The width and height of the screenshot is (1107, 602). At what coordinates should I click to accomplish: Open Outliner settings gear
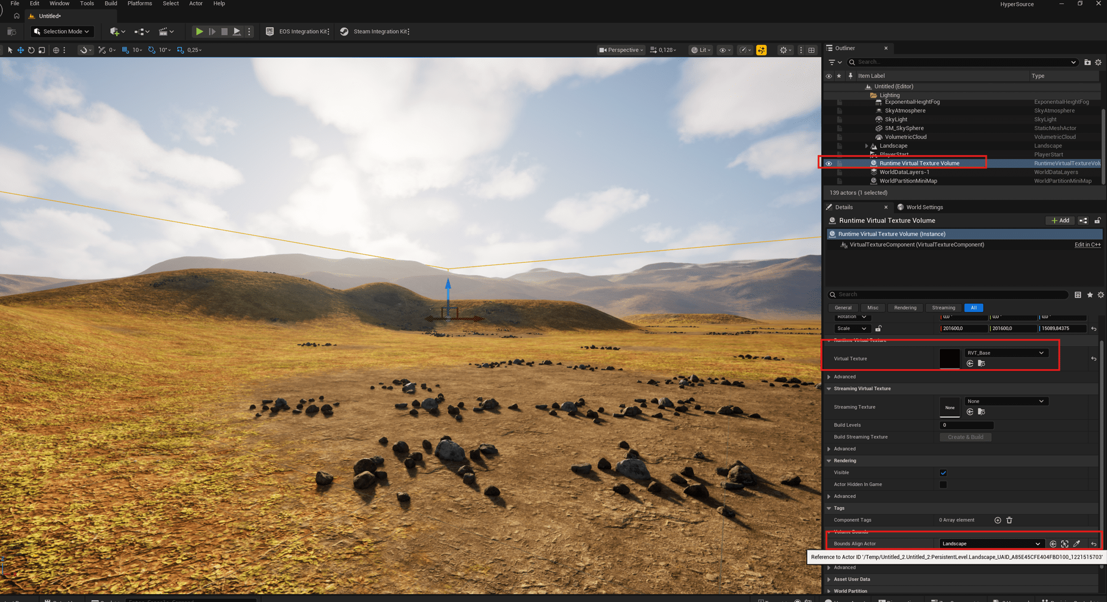click(1099, 62)
